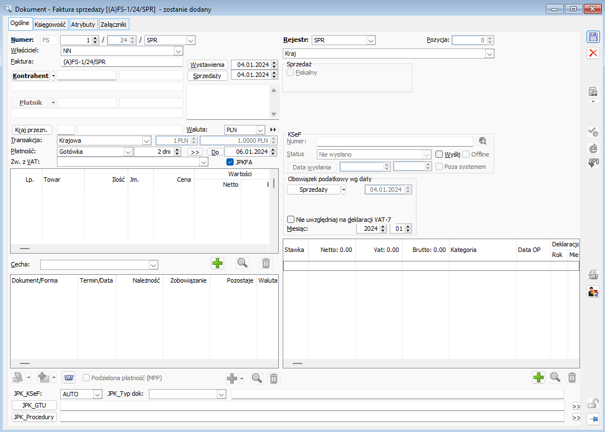Open the Status Nie wysłano dropdown
The width and height of the screenshot is (605, 432).
tap(427, 154)
